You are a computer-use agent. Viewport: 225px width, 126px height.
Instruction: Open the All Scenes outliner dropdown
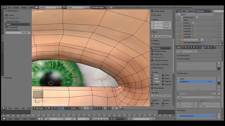tap(204, 11)
